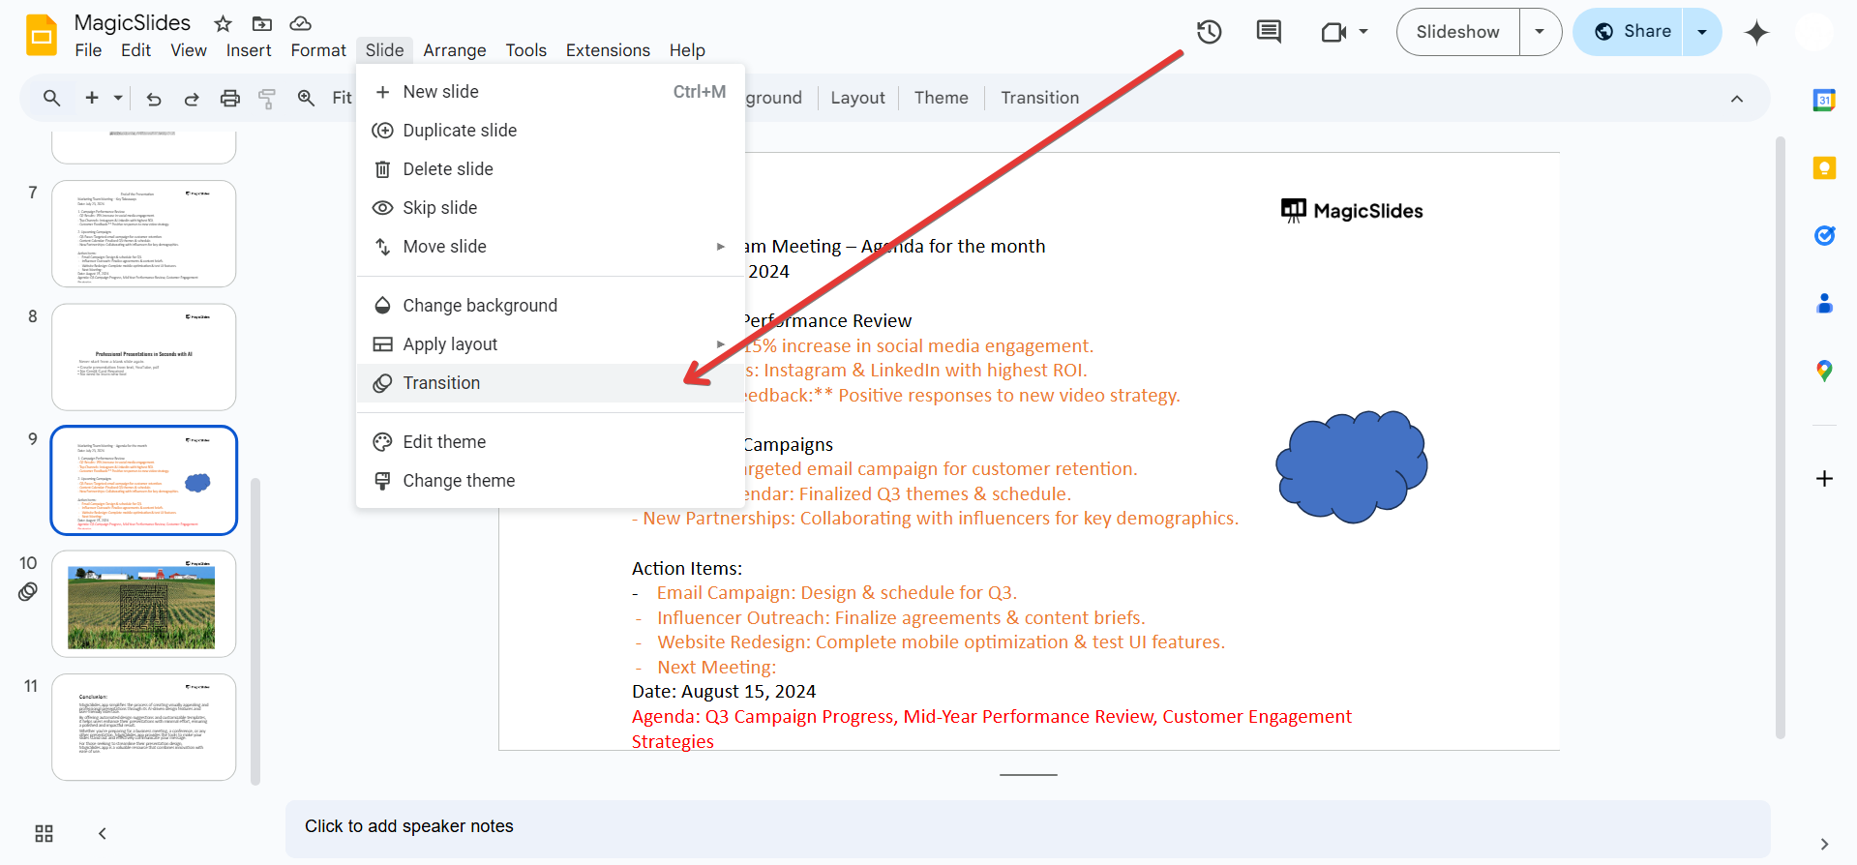Click the undo arrow icon

154,98
